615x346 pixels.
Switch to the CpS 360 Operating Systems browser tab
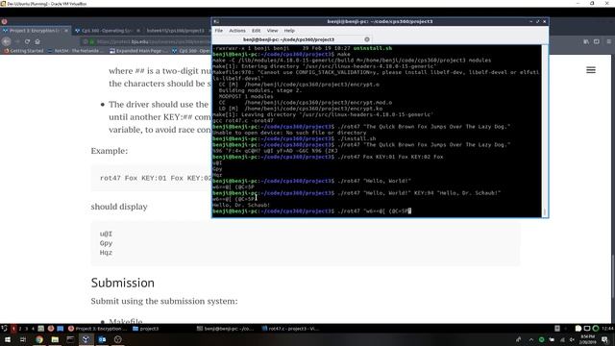point(106,30)
